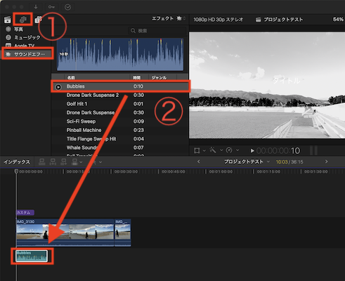This screenshot has width=345, height=281.
Task: Open the Libraries sidebar clapperboard icon
Action: pyautogui.click(x=8, y=20)
